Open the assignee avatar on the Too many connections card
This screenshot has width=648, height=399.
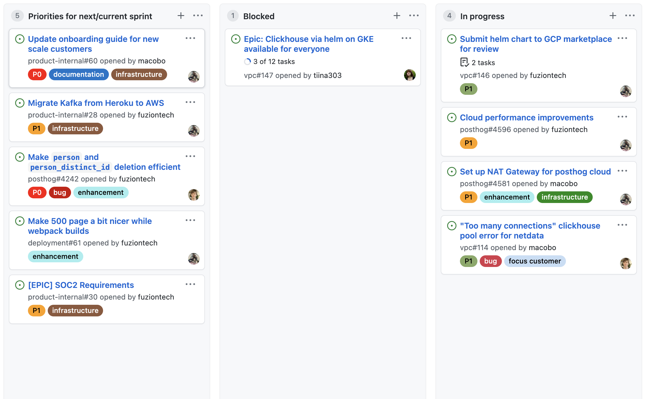[626, 263]
